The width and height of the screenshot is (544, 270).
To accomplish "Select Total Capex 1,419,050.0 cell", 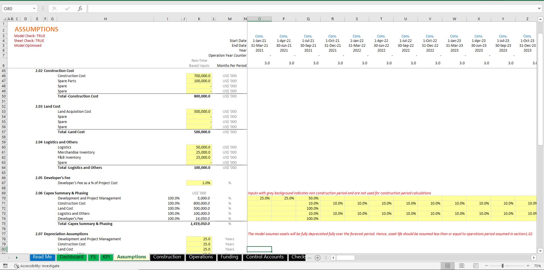I will pos(199,224).
